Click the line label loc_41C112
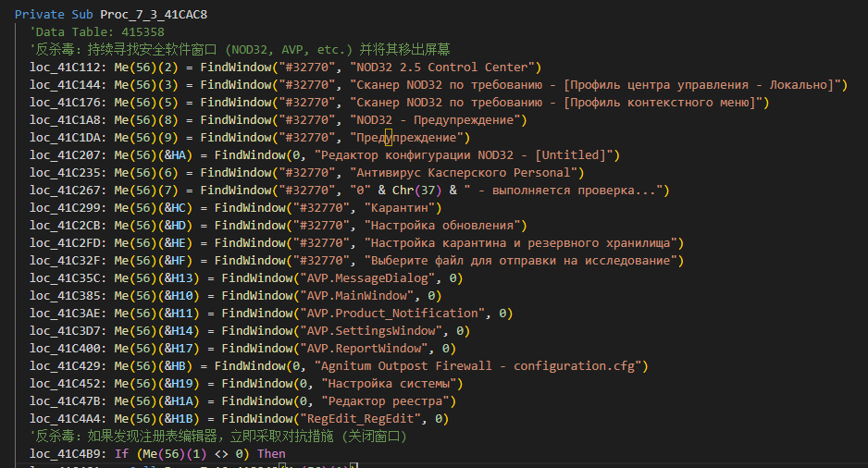This screenshot has width=868, height=468. [x=68, y=68]
